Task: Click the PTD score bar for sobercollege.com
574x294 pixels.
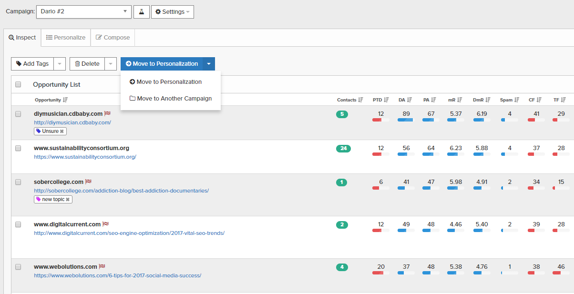Action: tap(381, 188)
